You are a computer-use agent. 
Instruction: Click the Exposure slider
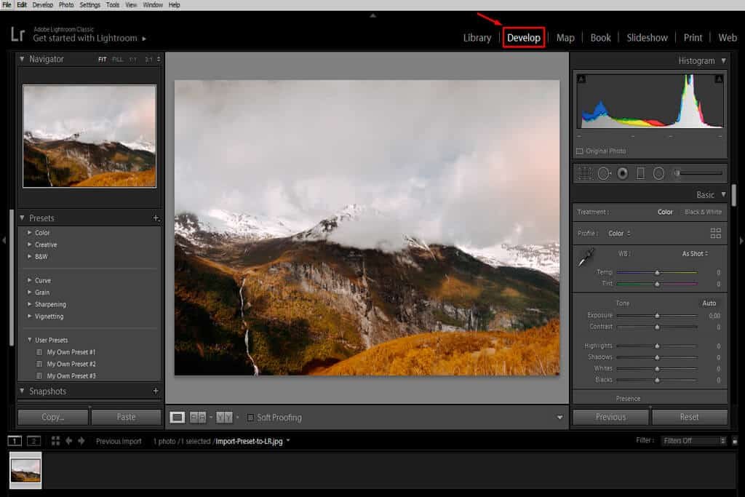click(657, 316)
